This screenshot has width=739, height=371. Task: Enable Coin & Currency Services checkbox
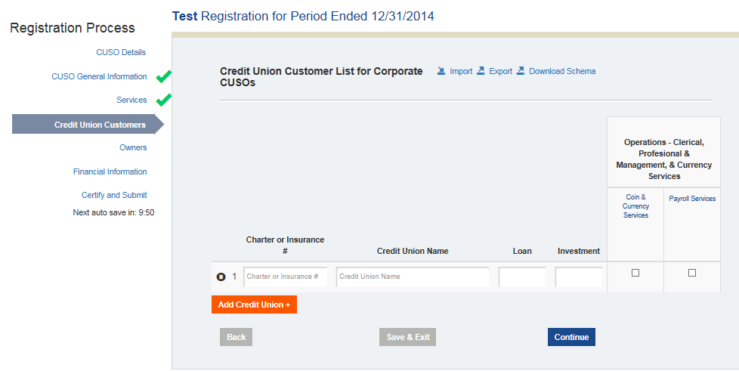click(635, 273)
